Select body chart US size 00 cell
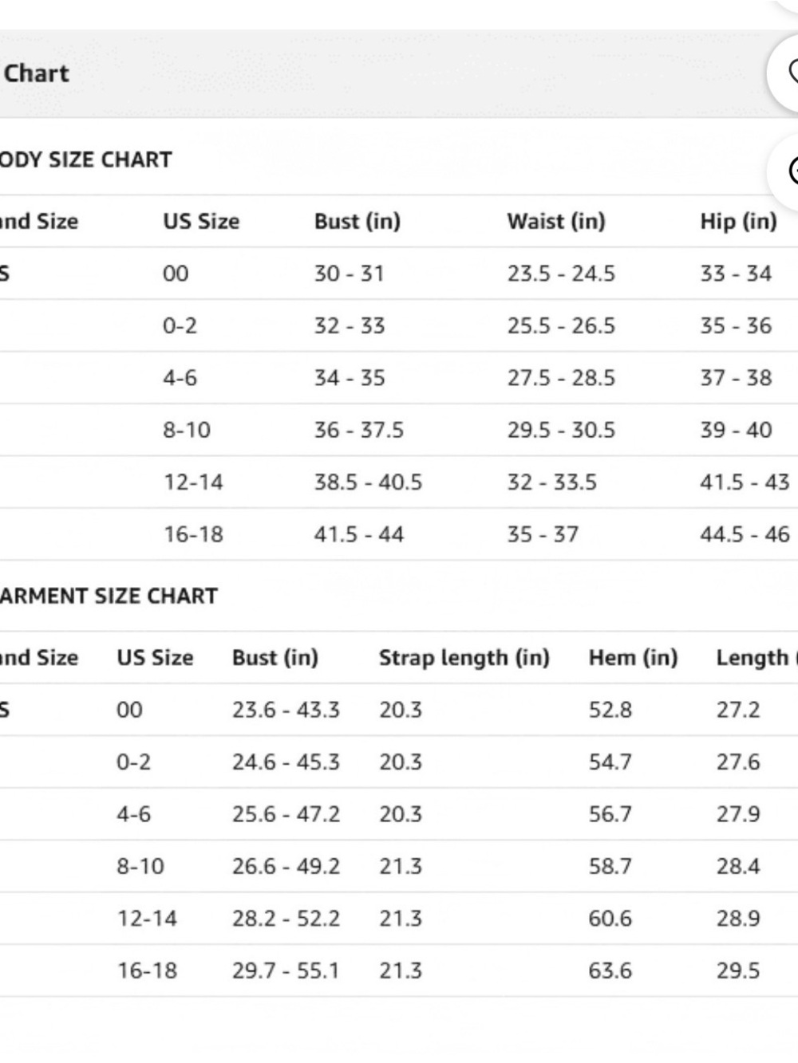This screenshot has width=798, height=1063. (176, 274)
